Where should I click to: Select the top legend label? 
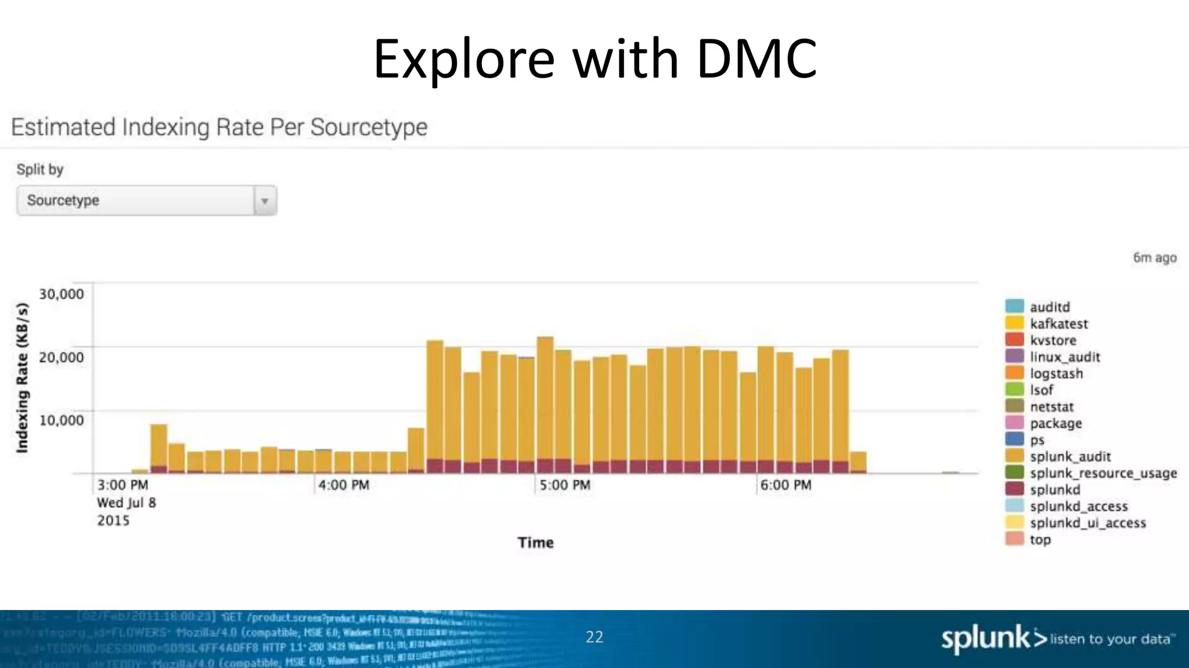click(1040, 540)
